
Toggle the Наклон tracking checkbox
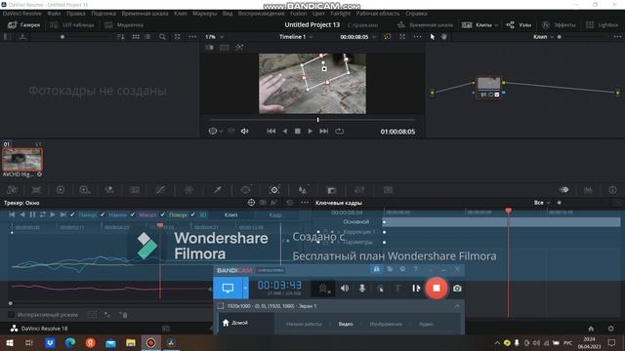point(103,214)
